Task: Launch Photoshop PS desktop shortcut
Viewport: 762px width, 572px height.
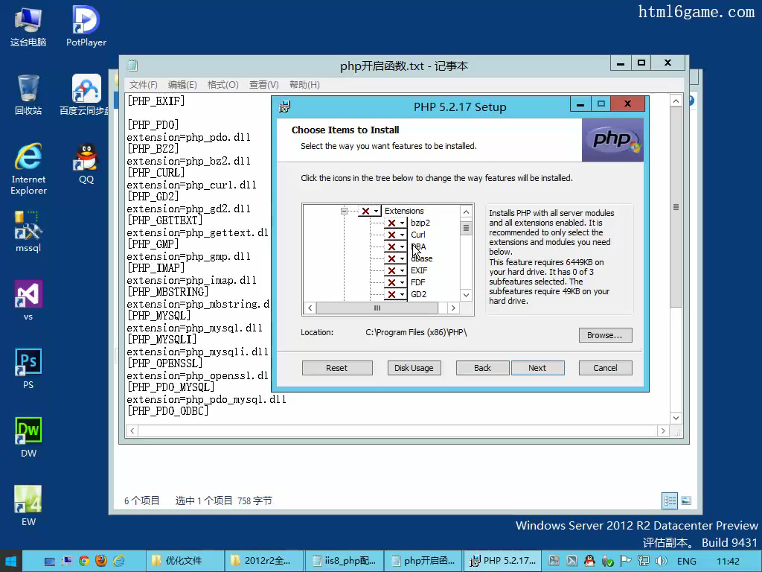Action: (28, 369)
